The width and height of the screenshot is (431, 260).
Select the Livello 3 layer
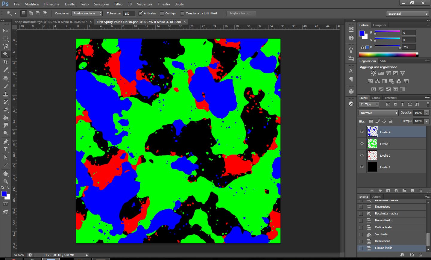coord(392,144)
